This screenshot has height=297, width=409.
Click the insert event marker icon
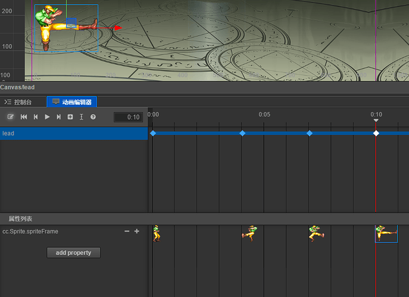click(x=82, y=117)
